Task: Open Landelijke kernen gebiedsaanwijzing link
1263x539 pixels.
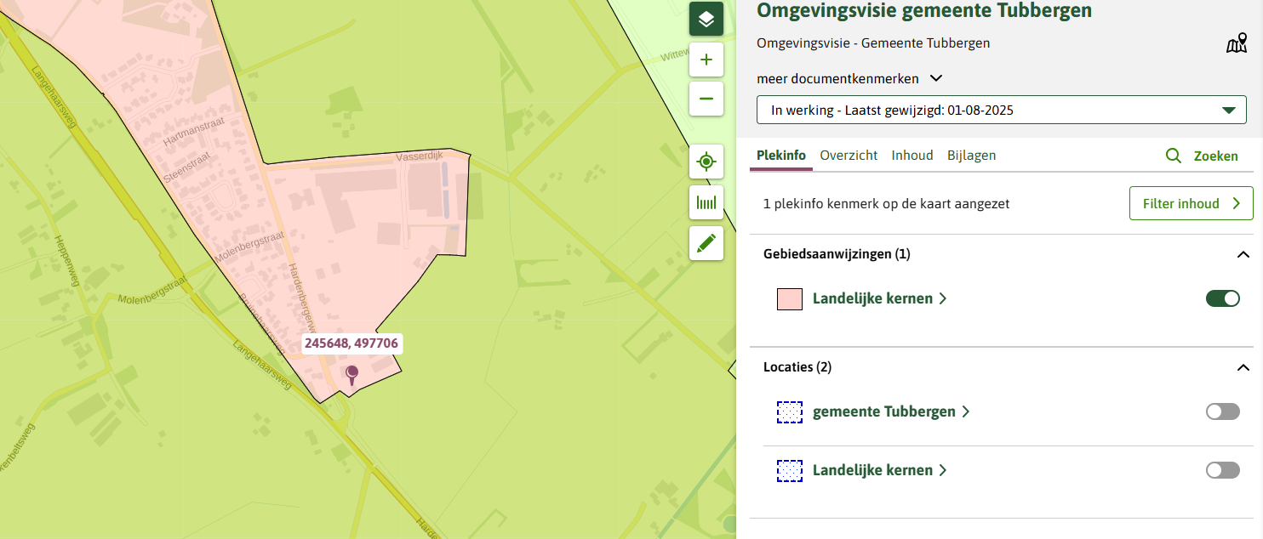Action: point(880,298)
